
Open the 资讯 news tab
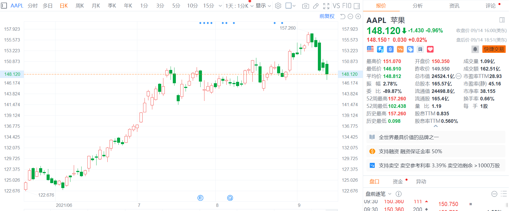click(454, 6)
